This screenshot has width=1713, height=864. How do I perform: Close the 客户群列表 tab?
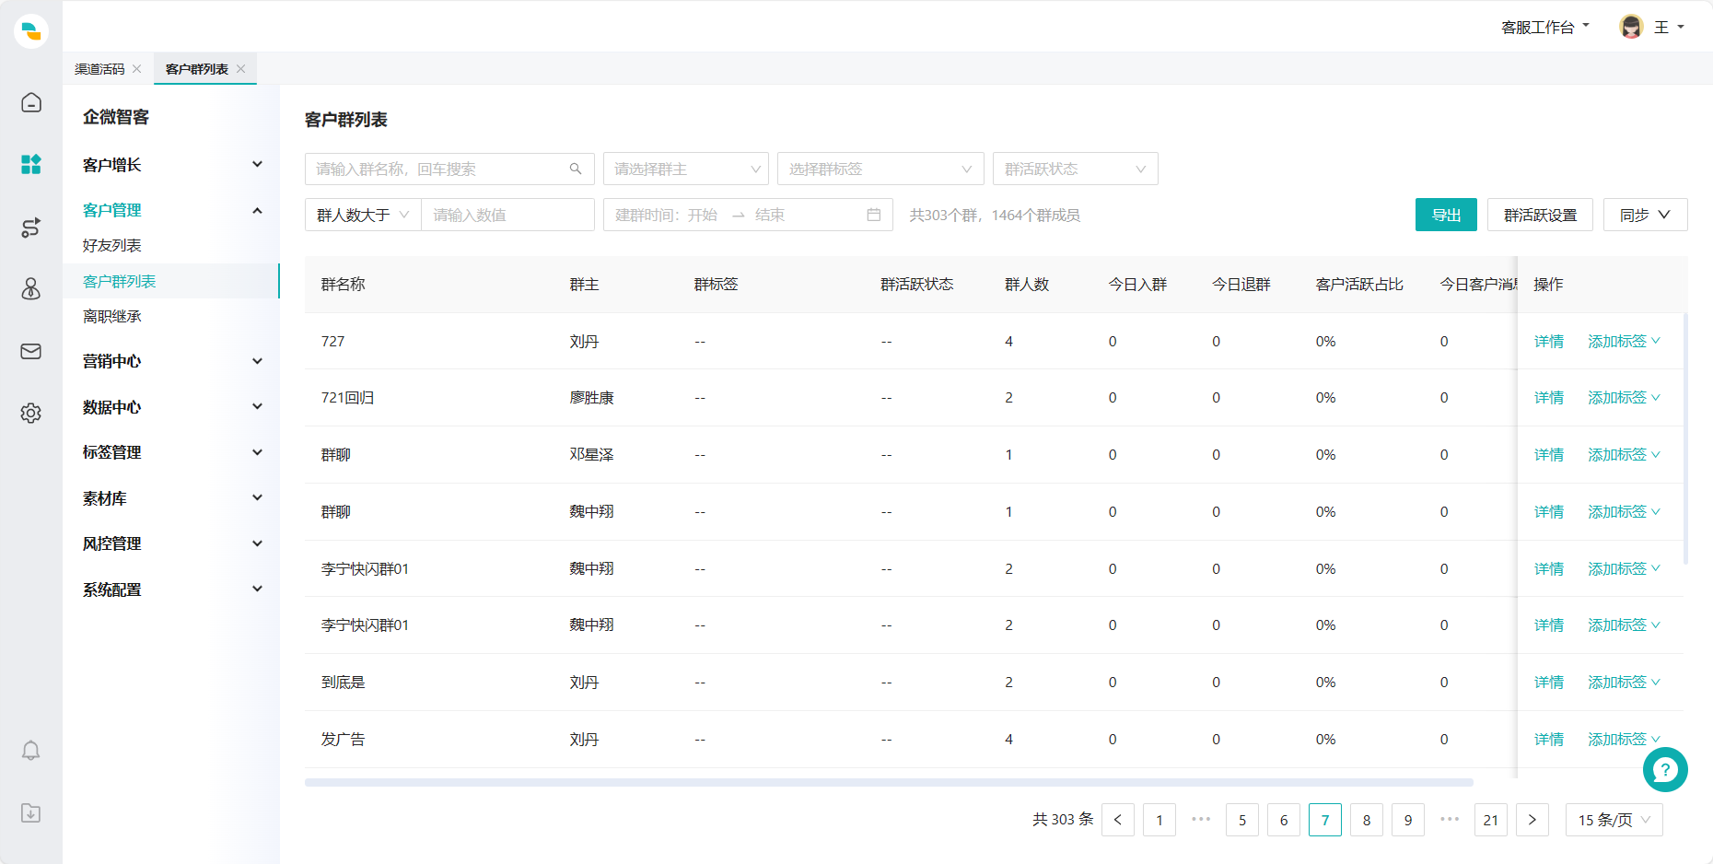click(x=241, y=69)
